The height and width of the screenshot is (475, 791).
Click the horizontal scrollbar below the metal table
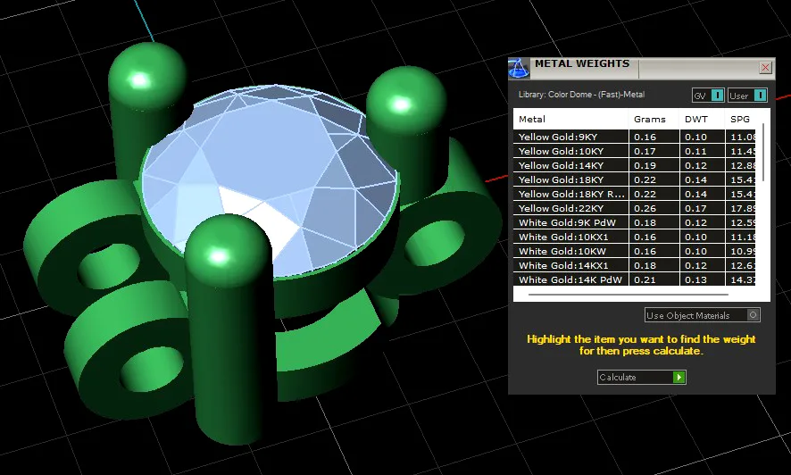[x=628, y=295]
